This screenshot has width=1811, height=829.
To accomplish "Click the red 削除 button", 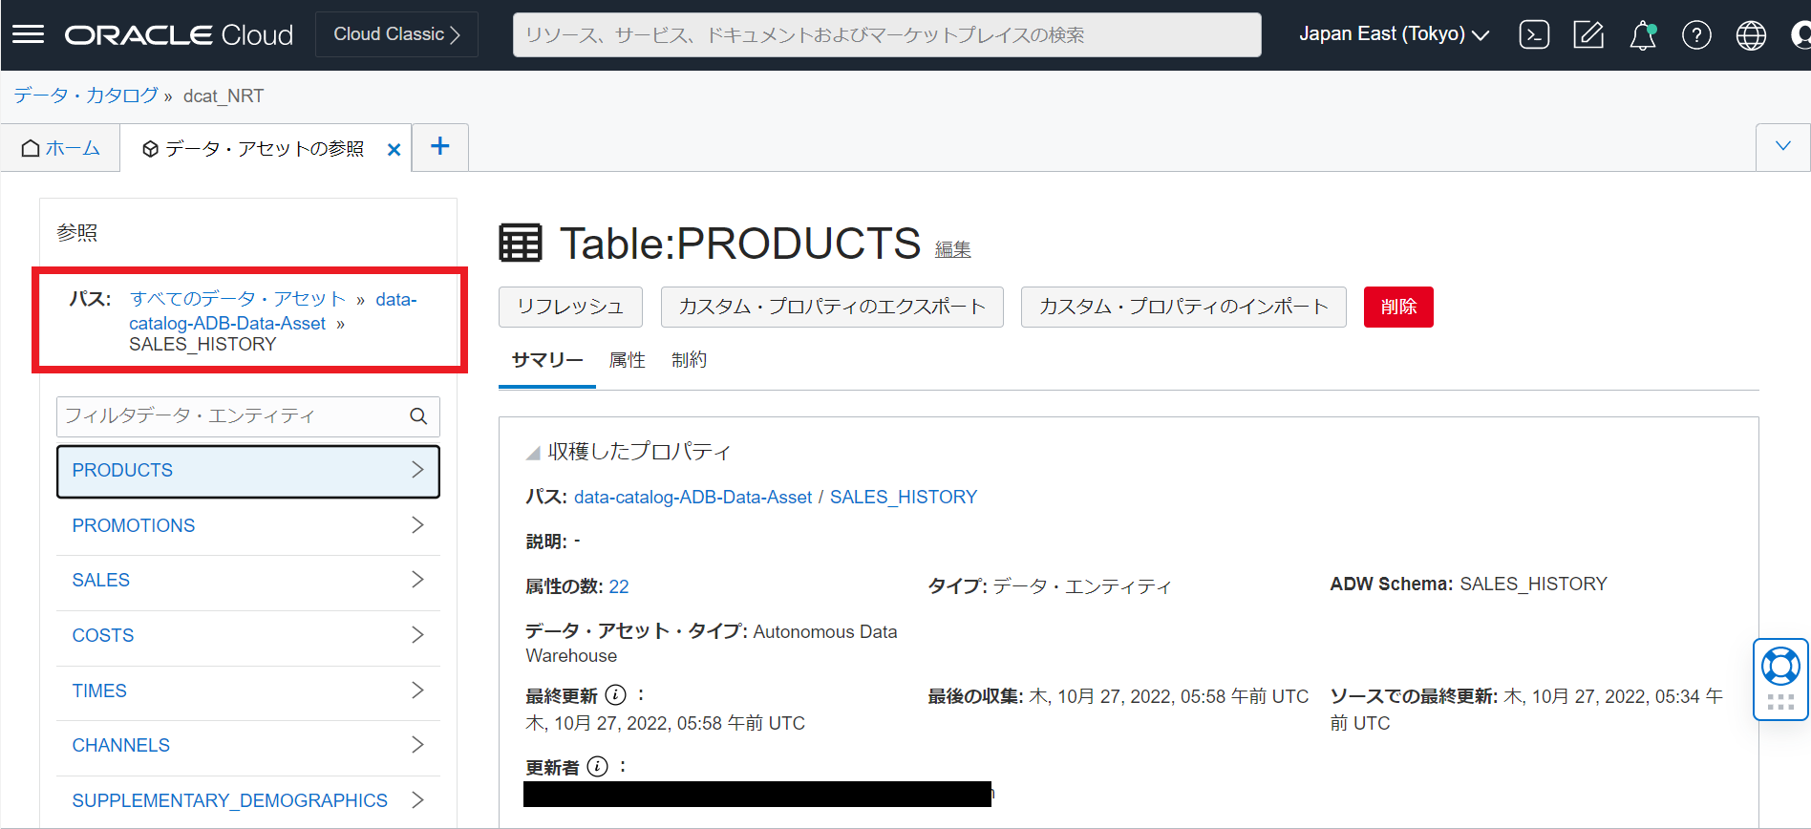I will [x=1397, y=307].
